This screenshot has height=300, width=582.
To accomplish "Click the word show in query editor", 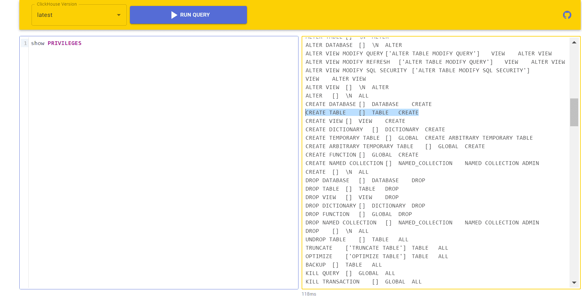I will pyautogui.click(x=37, y=43).
